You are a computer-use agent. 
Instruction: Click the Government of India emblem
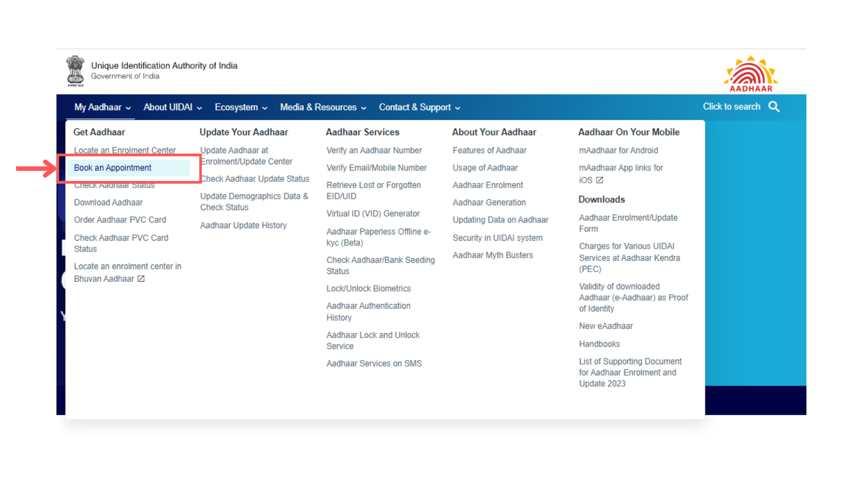(75, 71)
